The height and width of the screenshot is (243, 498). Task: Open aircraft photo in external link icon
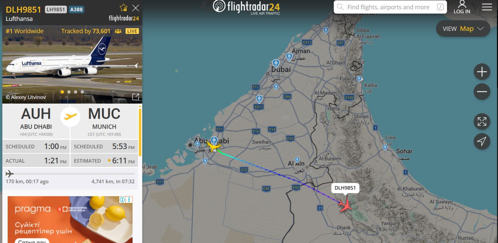coord(136,97)
